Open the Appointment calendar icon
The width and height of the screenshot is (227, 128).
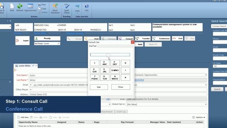(31, 7)
